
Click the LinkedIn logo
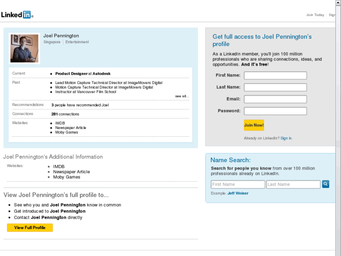point(17,15)
